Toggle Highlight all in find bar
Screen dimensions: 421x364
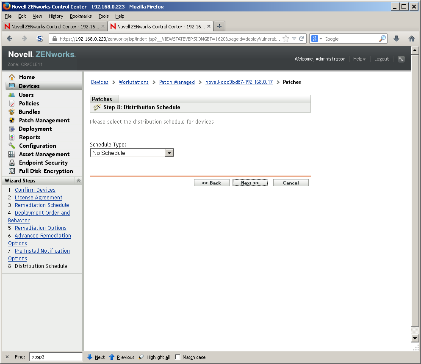[155, 357]
